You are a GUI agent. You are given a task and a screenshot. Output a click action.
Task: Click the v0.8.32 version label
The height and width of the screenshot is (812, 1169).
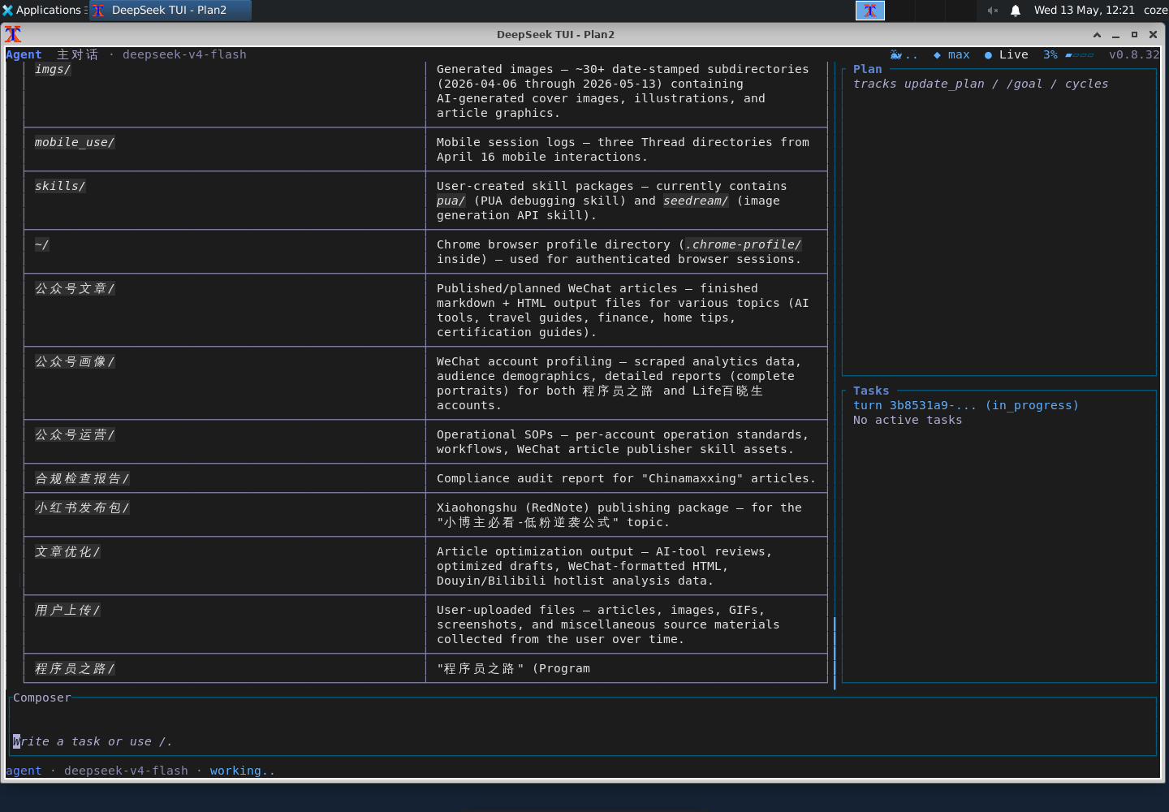click(x=1134, y=54)
